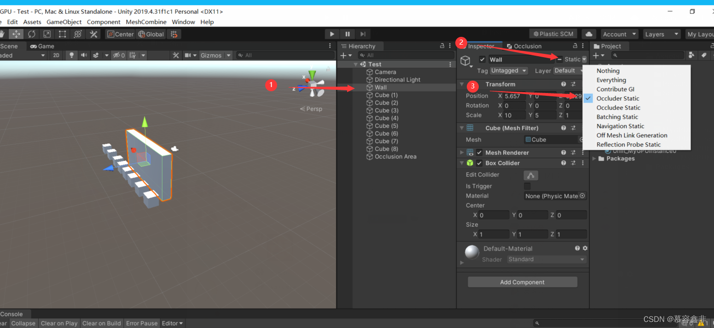This screenshot has height=328, width=714.
Task: Click the Add Component button
Action: [x=522, y=282]
